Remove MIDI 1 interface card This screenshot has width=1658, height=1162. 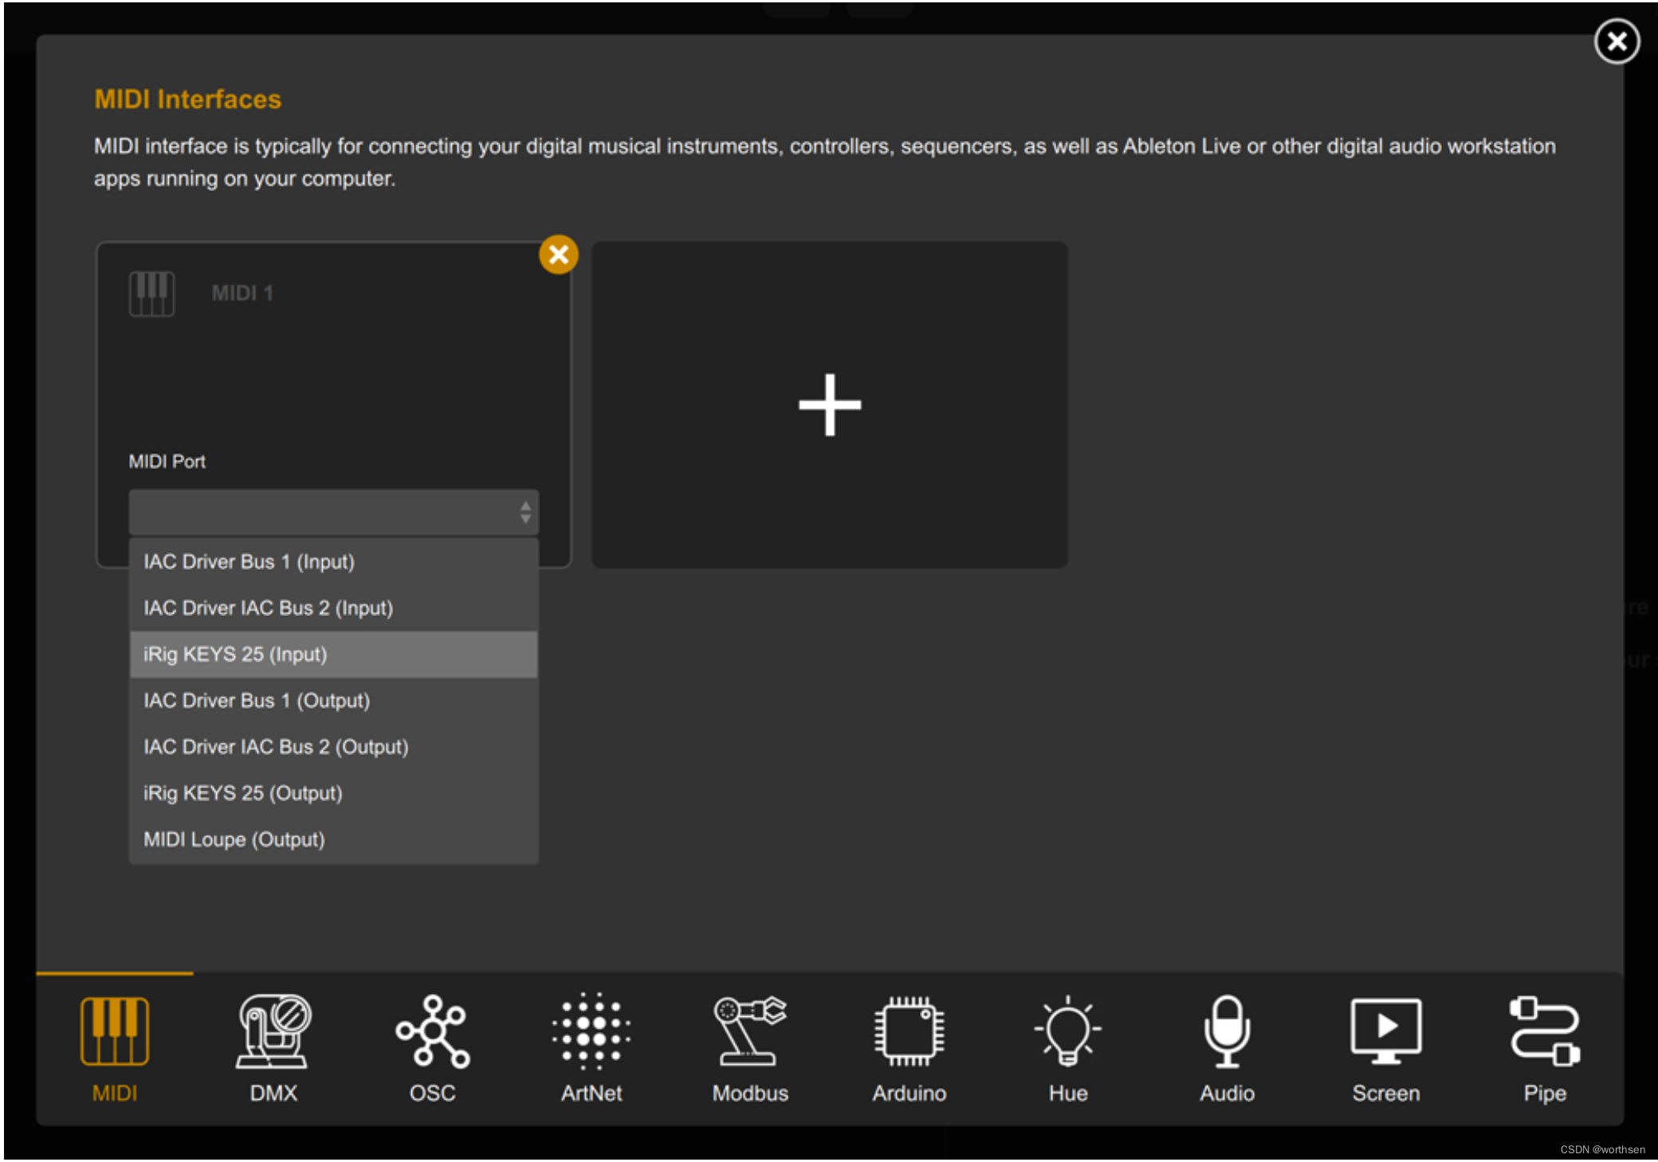point(558,254)
